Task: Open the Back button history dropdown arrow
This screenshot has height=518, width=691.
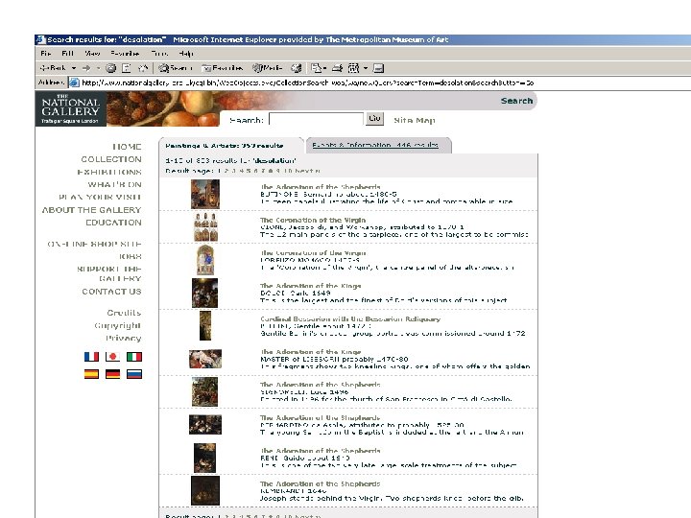Action: [74, 68]
